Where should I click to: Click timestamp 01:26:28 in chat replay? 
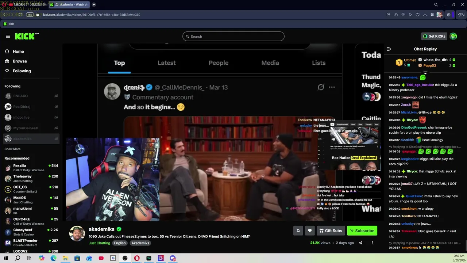tap(394, 184)
